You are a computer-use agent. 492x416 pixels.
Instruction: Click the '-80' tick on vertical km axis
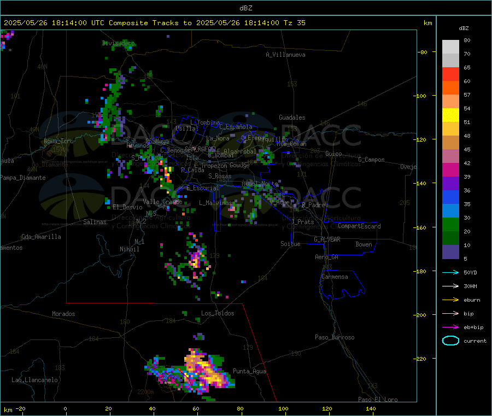[x=422, y=52]
